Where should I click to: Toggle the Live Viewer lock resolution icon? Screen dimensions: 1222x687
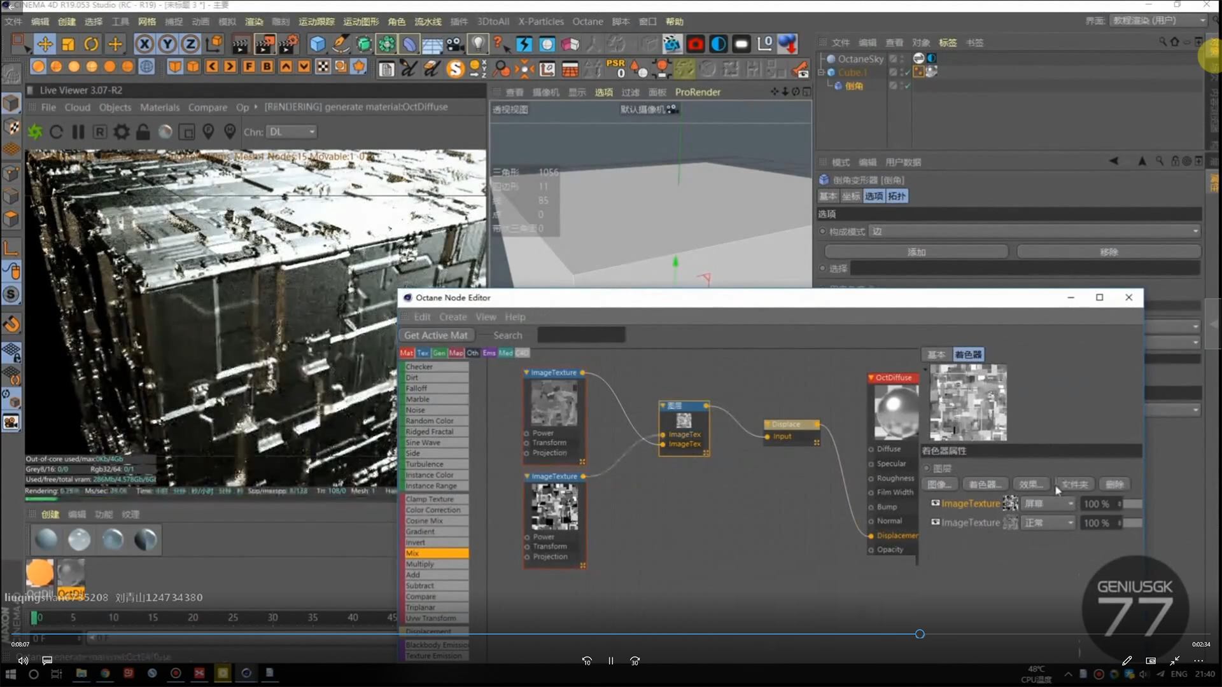point(143,132)
